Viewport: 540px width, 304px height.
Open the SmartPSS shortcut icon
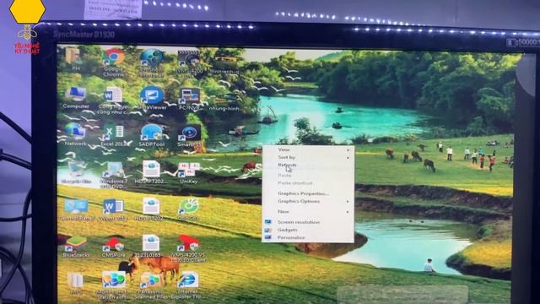coord(189,136)
